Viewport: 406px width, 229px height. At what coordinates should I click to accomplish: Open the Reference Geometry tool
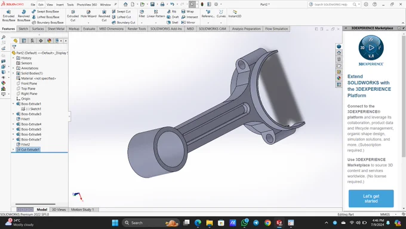click(x=208, y=14)
